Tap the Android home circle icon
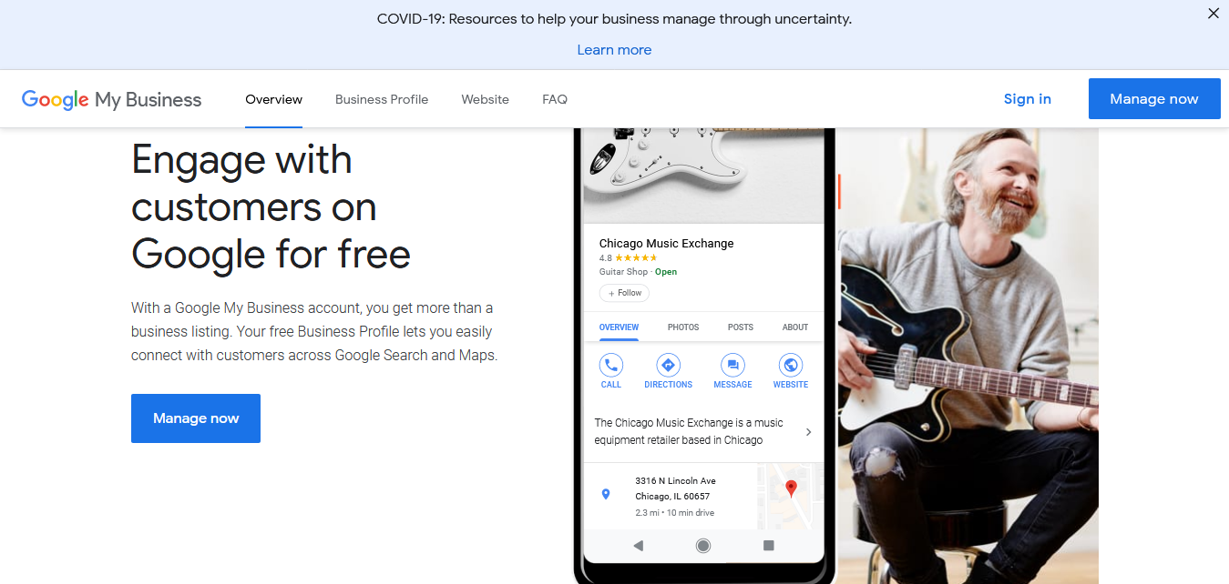1229x584 pixels. pyautogui.click(x=703, y=546)
